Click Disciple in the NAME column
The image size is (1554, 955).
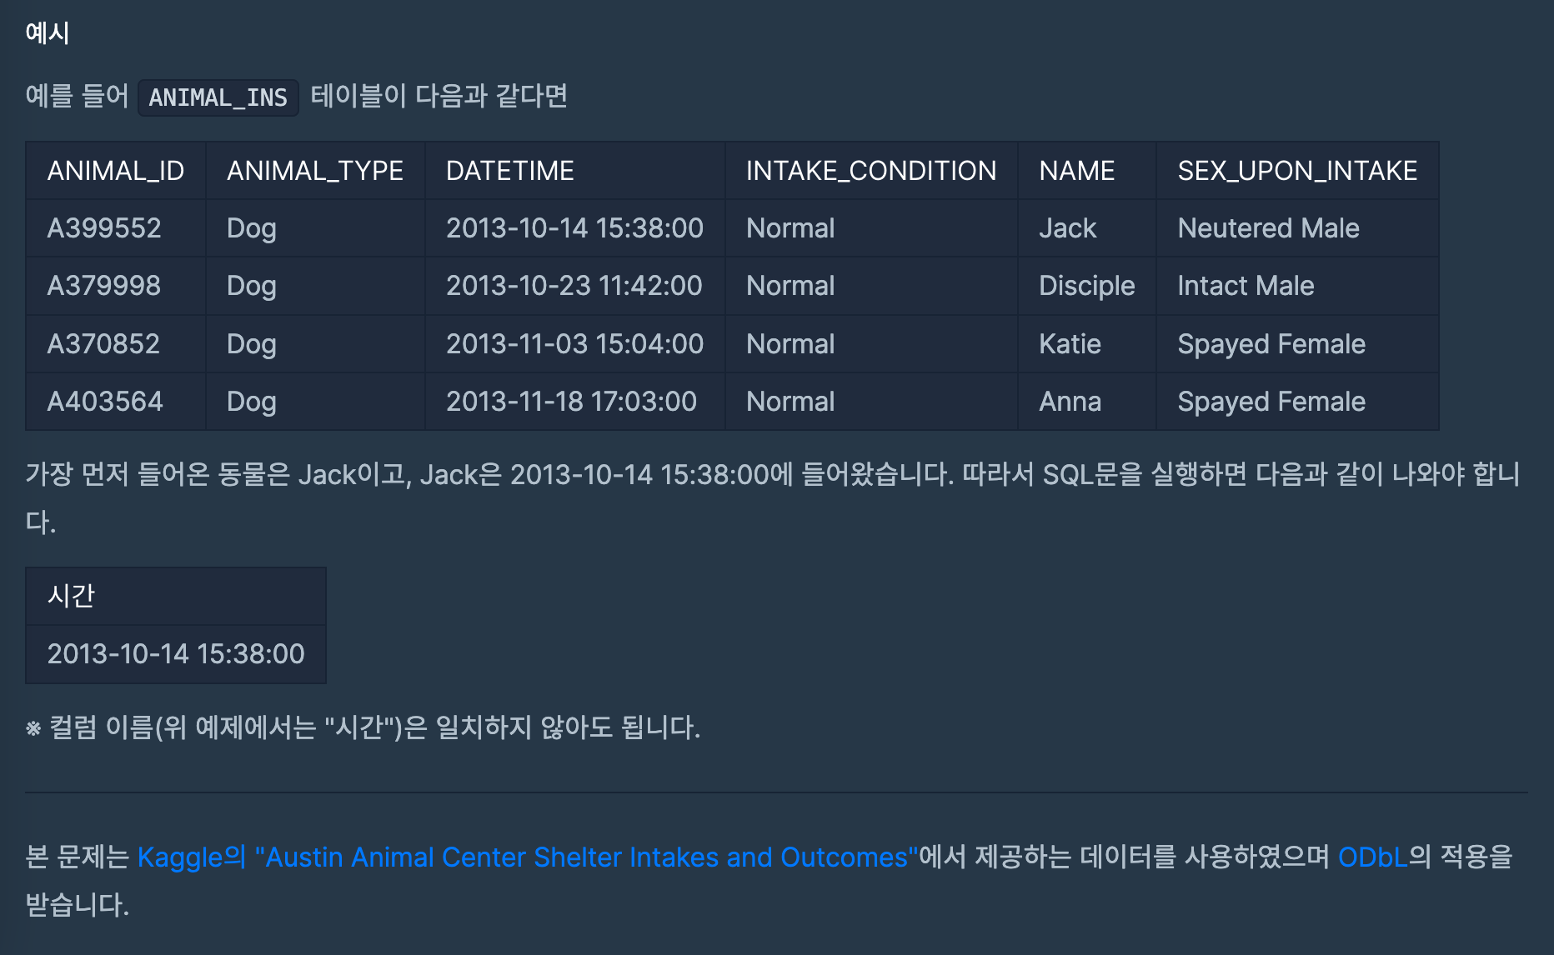point(1086,286)
